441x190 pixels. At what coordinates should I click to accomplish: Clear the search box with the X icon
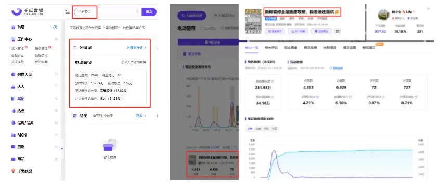coord(137,12)
